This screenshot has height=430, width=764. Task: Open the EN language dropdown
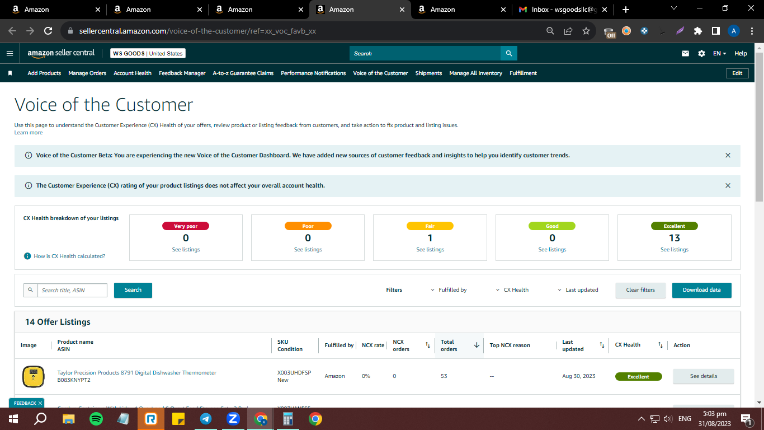point(719,54)
